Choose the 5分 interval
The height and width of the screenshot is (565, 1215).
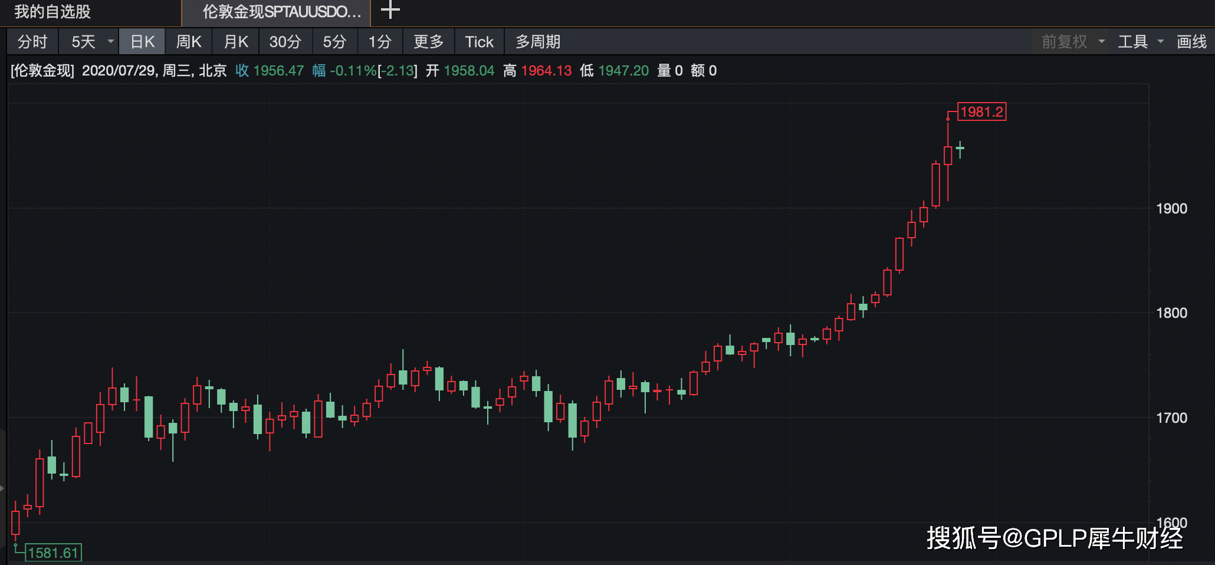[334, 42]
